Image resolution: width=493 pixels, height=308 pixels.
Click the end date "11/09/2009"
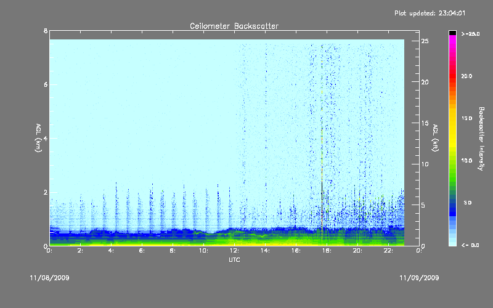[x=419, y=278]
